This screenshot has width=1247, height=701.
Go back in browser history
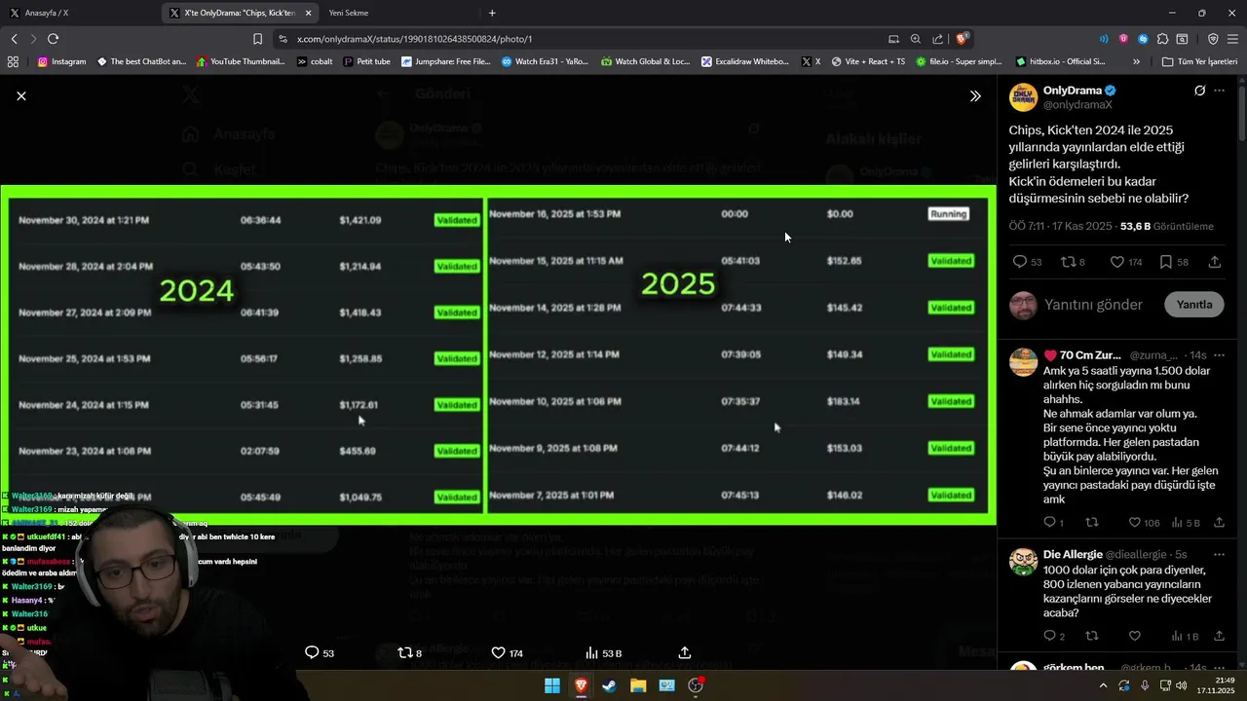tap(14, 39)
